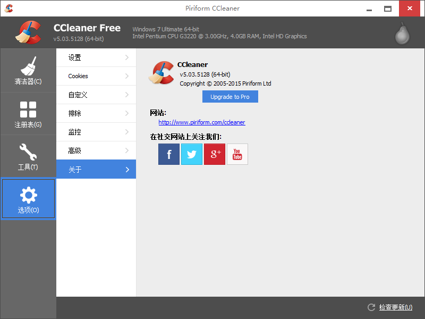The width and height of the screenshot is (425, 319).
Task: Click the 在社交网站上关注我们 heading
Action: (x=185, y=137)
